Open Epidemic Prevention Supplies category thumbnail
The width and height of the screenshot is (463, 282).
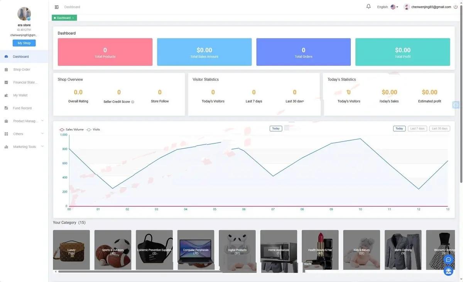click(x=154, y=250)
